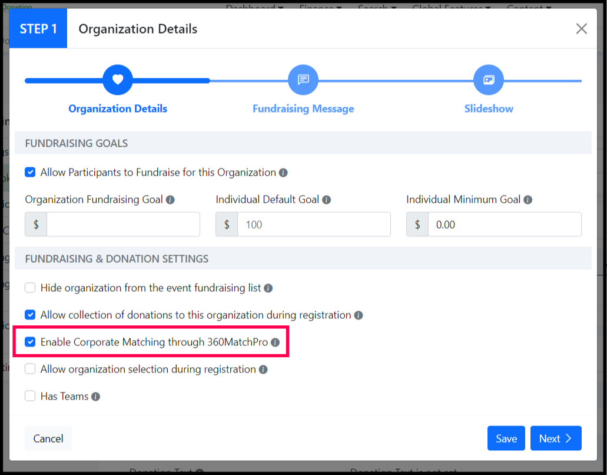Image resolution: width=607 pixels, height=475 pixels.
Task: Go to the Slideshow step label
Action: click(489, 108)
